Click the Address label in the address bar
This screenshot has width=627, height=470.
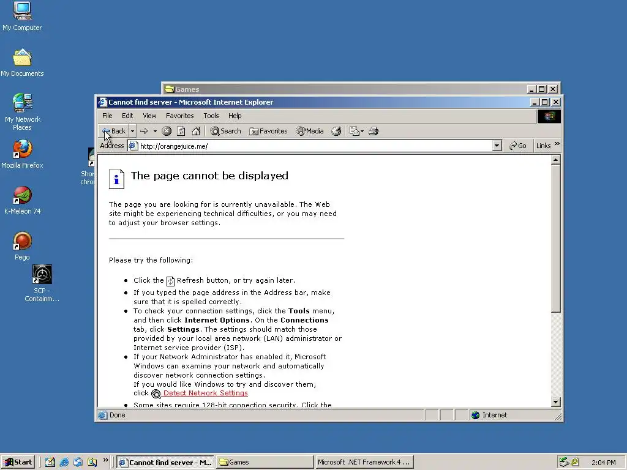[112, 146]
